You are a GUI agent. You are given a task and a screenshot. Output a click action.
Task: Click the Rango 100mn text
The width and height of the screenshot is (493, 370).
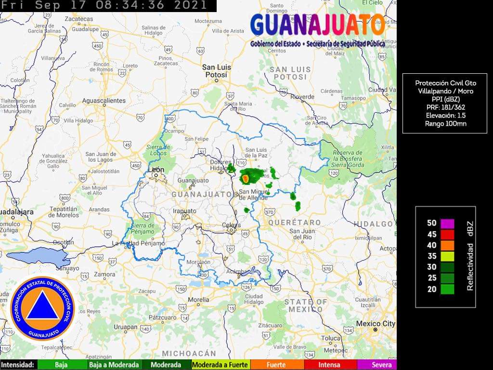point(445,124)
